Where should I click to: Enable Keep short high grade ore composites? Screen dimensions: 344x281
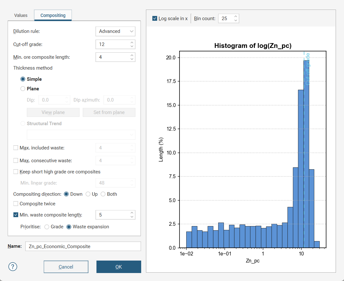tap(16, 172)
